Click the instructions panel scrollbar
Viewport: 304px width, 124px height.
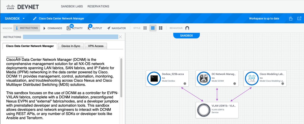pos(121,77)
